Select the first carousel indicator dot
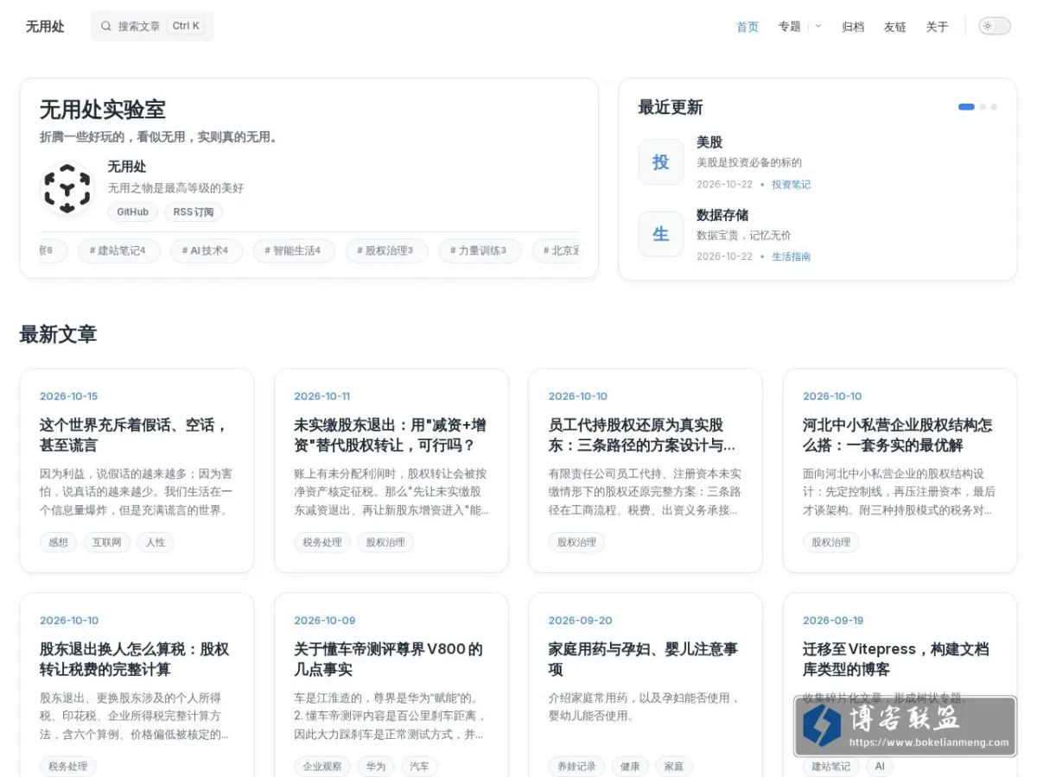The image size is (1037, 777). 966,107
